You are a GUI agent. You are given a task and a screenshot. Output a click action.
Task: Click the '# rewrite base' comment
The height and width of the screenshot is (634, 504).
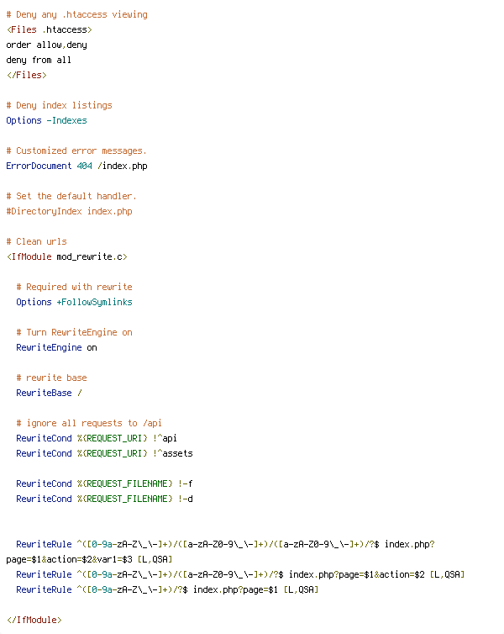coord(52,378)
